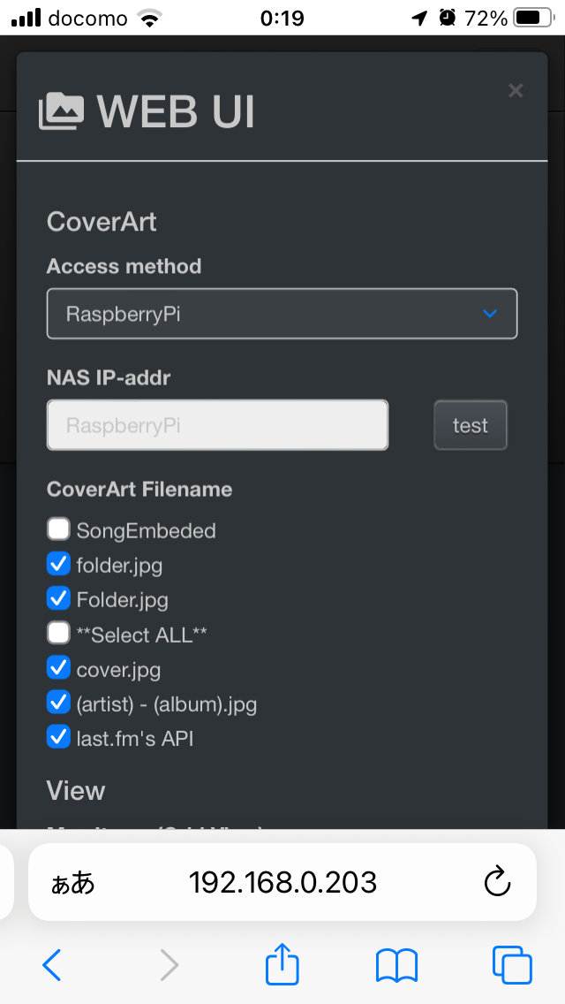Click the test button
This screenshot has width=565, height=1004.
click(471, 425)
